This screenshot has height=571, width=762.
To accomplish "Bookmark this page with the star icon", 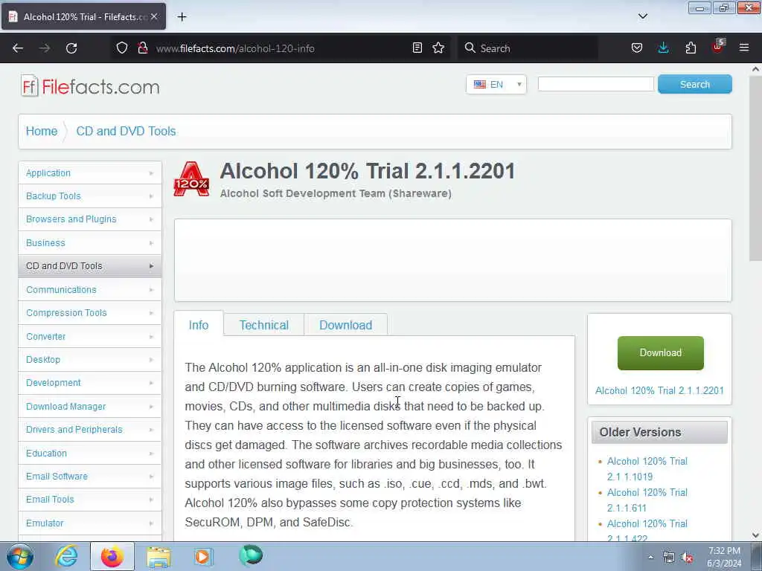I will [x=438, y=48].
